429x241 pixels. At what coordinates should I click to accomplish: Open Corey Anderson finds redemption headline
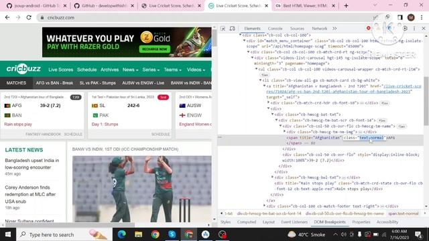coord(30,194)
